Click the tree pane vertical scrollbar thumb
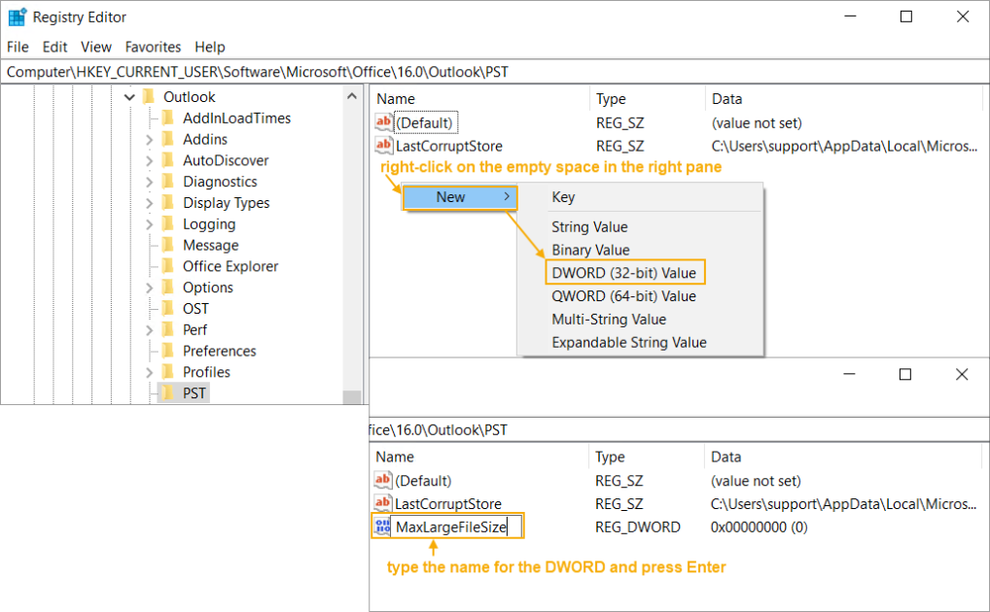 pyautogui.click(x=352, y=397)
